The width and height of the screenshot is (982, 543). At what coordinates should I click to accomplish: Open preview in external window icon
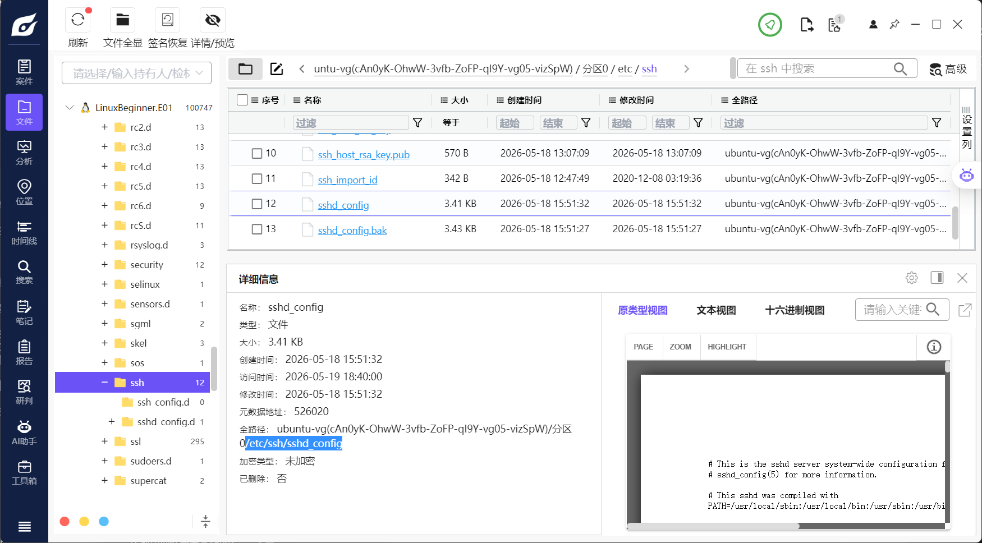click(x=965, y=310)
